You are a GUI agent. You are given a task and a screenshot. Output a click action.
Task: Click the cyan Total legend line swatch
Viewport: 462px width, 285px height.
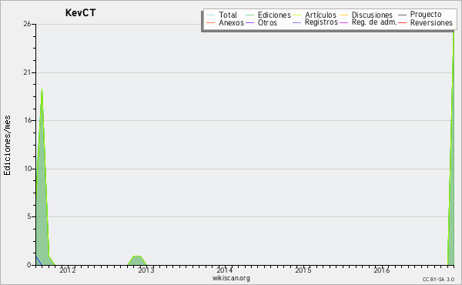[211, 15]
